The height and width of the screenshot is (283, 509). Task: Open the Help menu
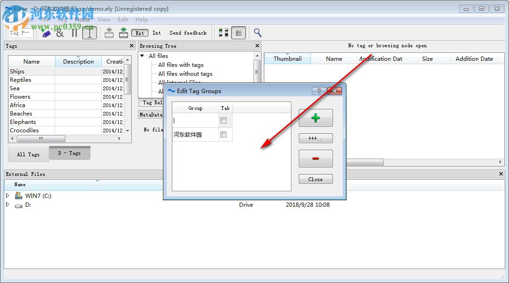point(141,20)
